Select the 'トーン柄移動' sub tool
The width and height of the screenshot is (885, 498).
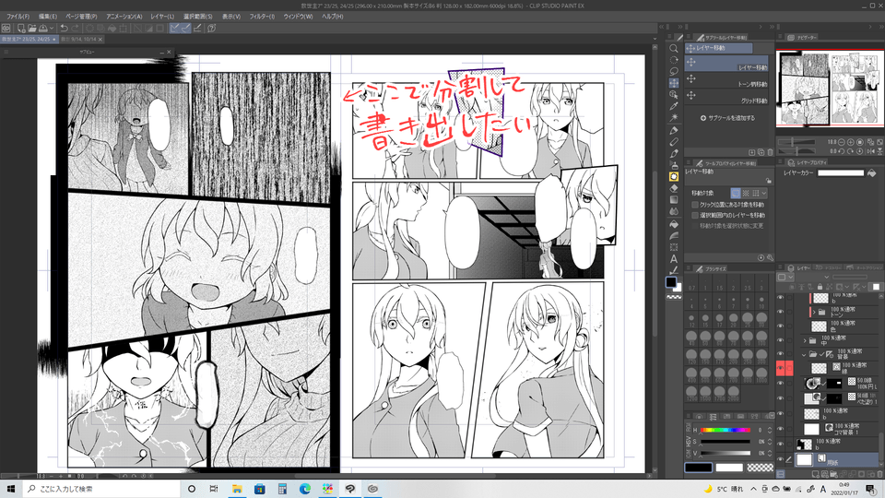click(x=727, y=81)
